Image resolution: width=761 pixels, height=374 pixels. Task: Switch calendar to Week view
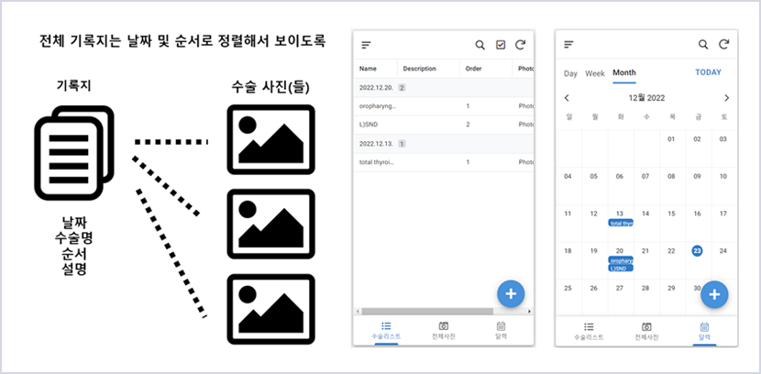click(x=595, y=72)
